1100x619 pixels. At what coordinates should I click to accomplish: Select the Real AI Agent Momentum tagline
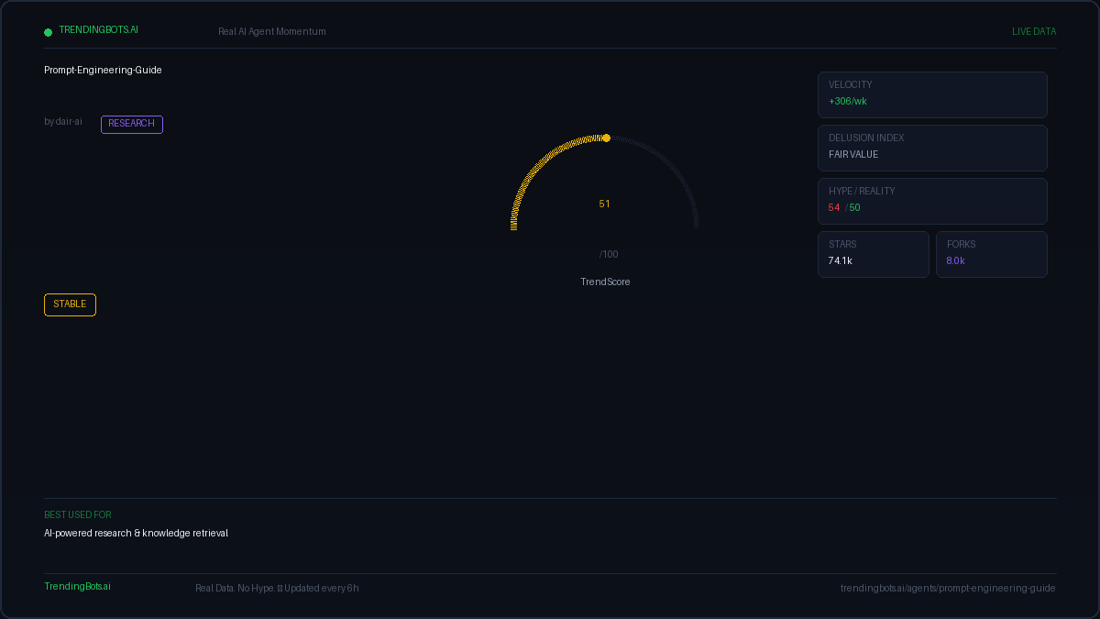272,31
